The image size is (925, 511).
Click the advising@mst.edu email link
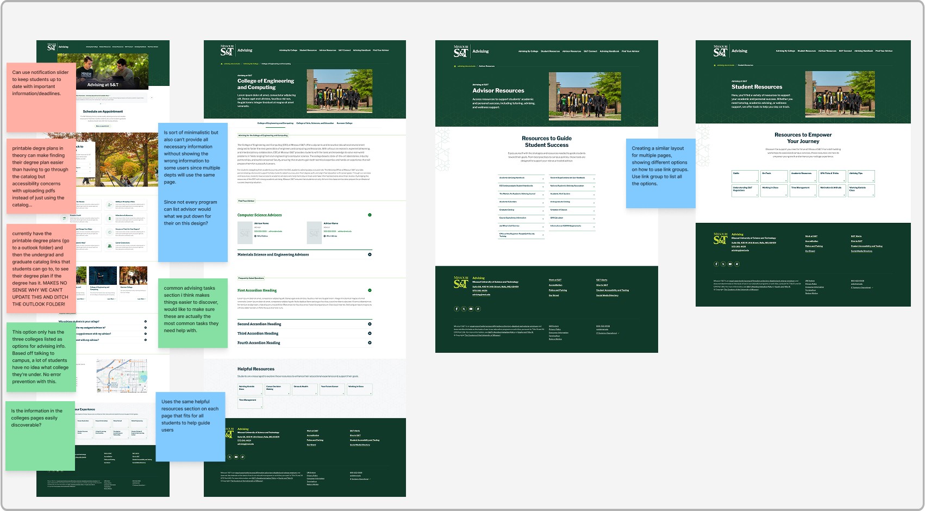pyautogui.click(x=482, y=295)
